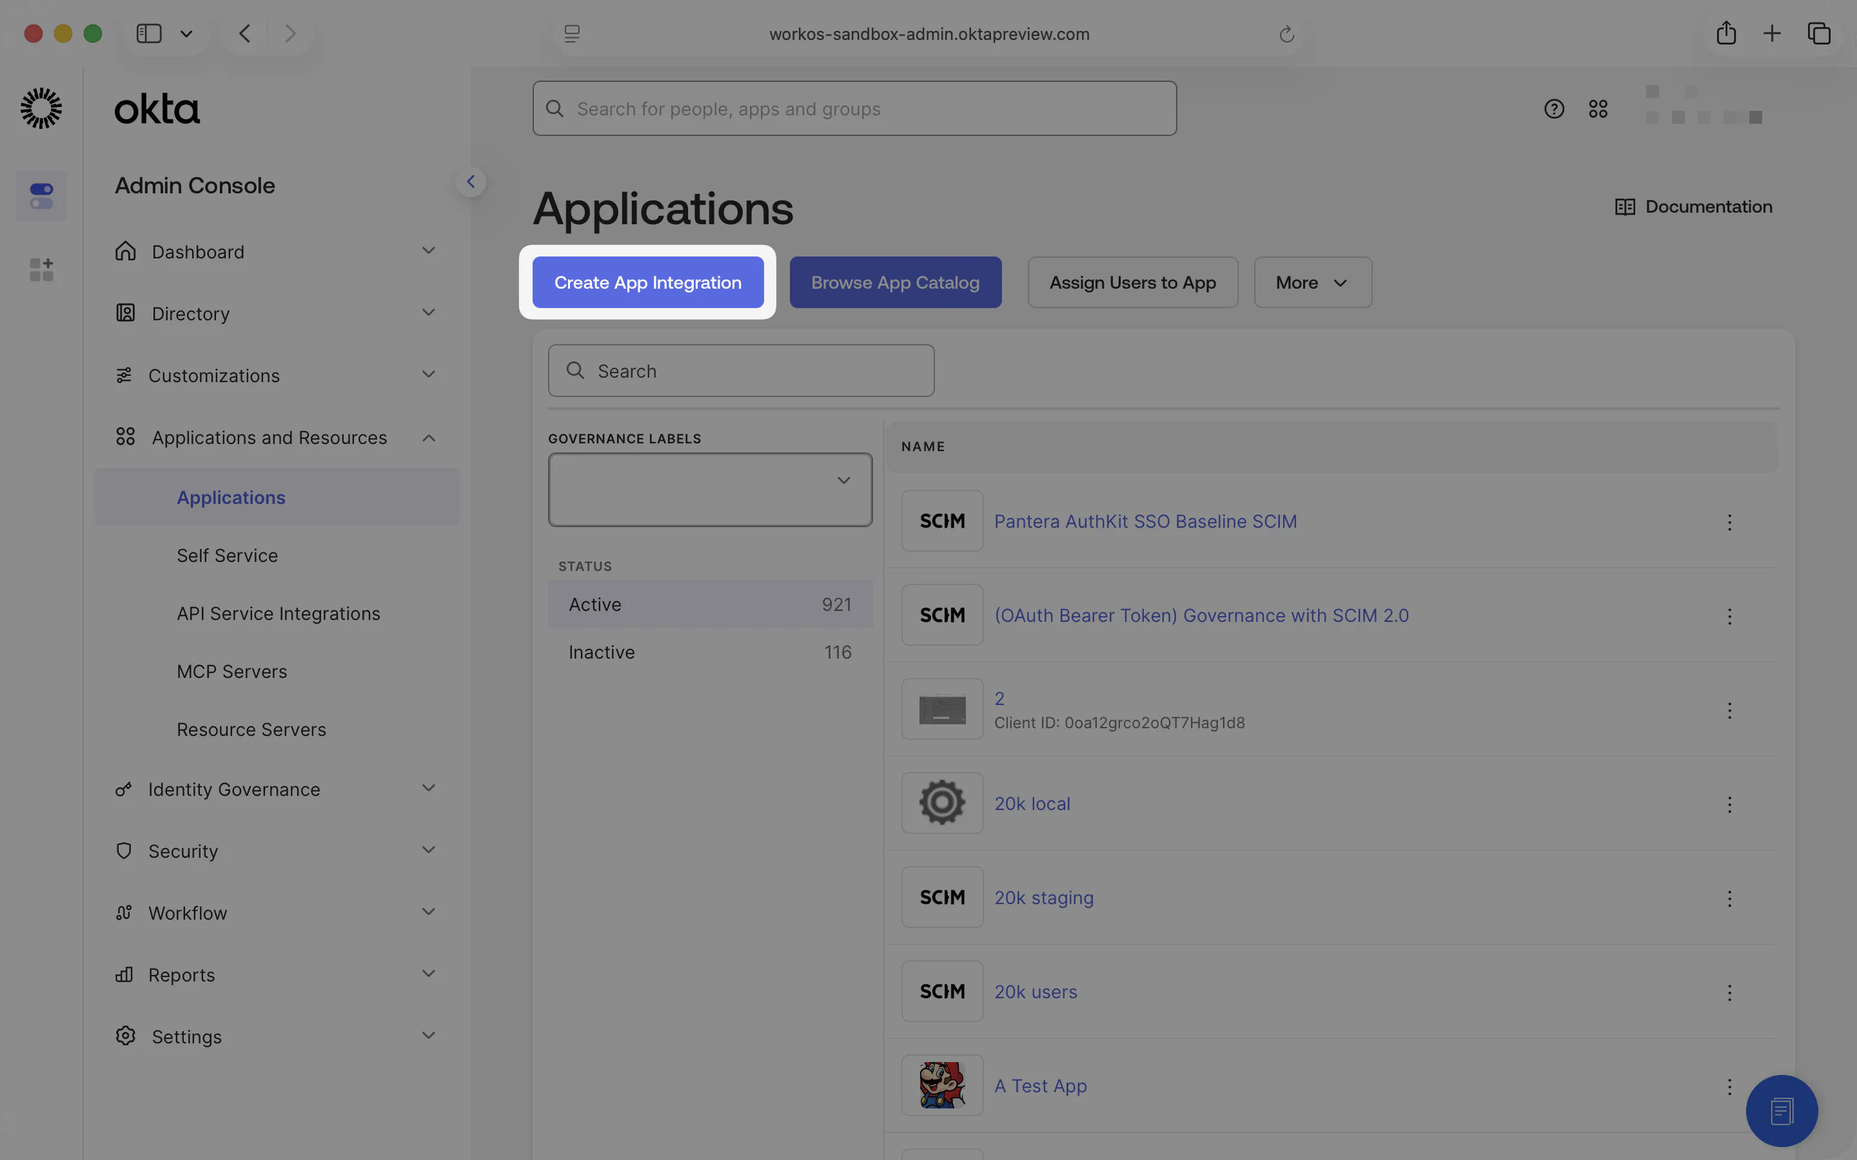Click the gear logo of 20k local
Screen dimensions: 1857x1160
pyautogui.click(x=942, y=802)
